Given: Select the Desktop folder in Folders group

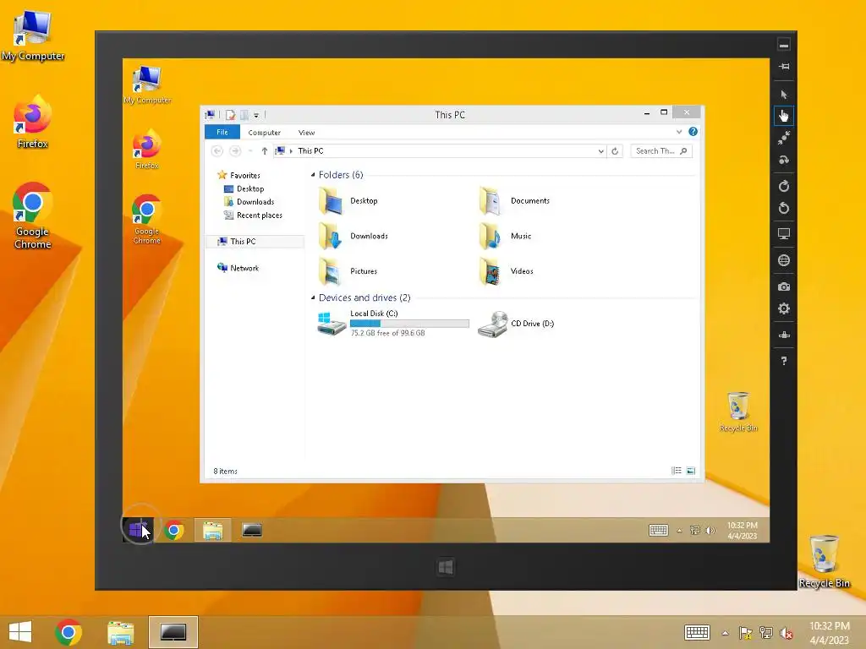Looking at the screenshot, I should coord(349,201).
